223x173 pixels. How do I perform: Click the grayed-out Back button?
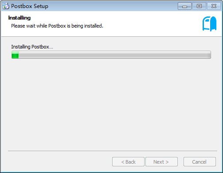(x=128, y=162)
